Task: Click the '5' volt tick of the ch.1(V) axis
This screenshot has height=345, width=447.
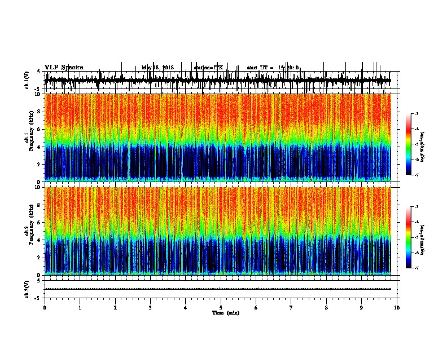Action: (x=38, y=72)
